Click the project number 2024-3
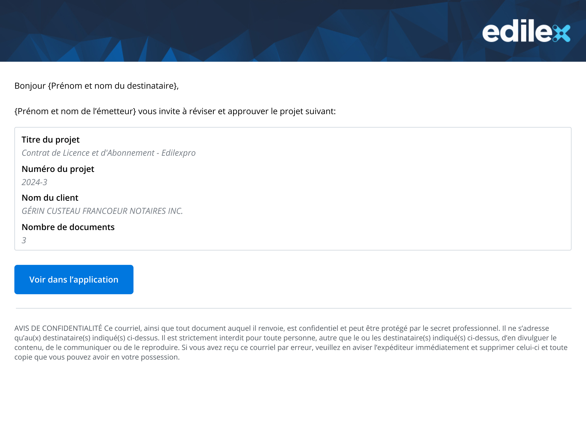 pyautogui.click(x=34, y=182)
